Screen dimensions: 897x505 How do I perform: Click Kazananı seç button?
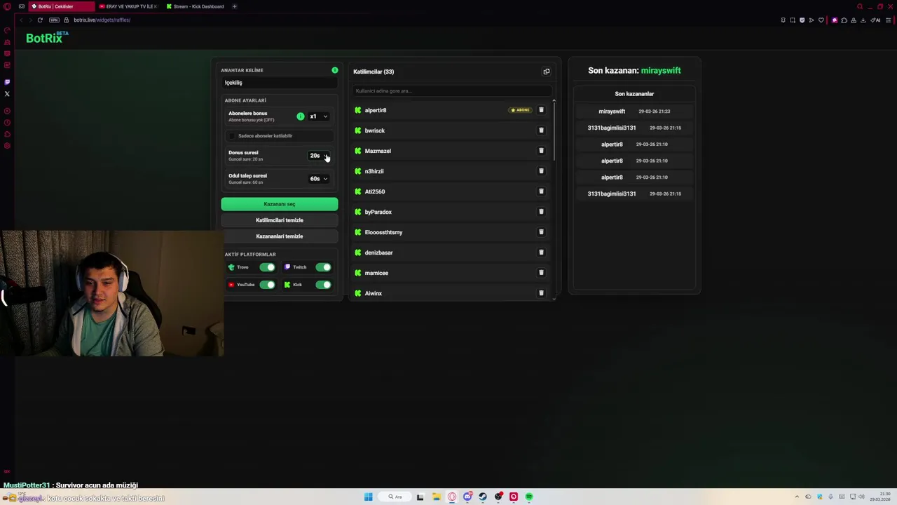[x=280, y=204]
